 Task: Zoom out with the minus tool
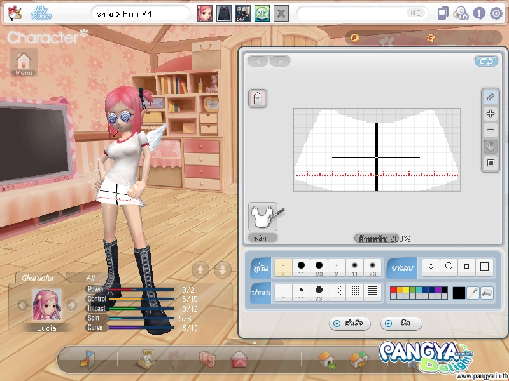pos(491,130)
